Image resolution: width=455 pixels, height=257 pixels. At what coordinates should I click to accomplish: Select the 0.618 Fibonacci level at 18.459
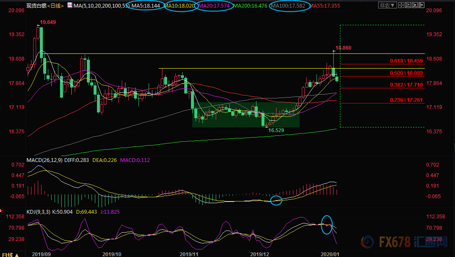[x=406, y=61]
